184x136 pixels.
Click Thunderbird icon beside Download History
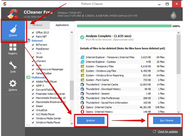click(x=82, y=89)
